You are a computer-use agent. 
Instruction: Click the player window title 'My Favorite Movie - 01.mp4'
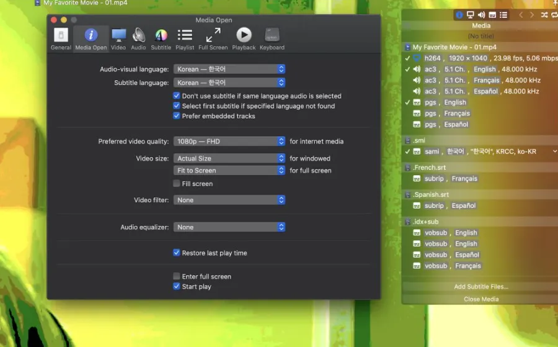tap(85, 3)
